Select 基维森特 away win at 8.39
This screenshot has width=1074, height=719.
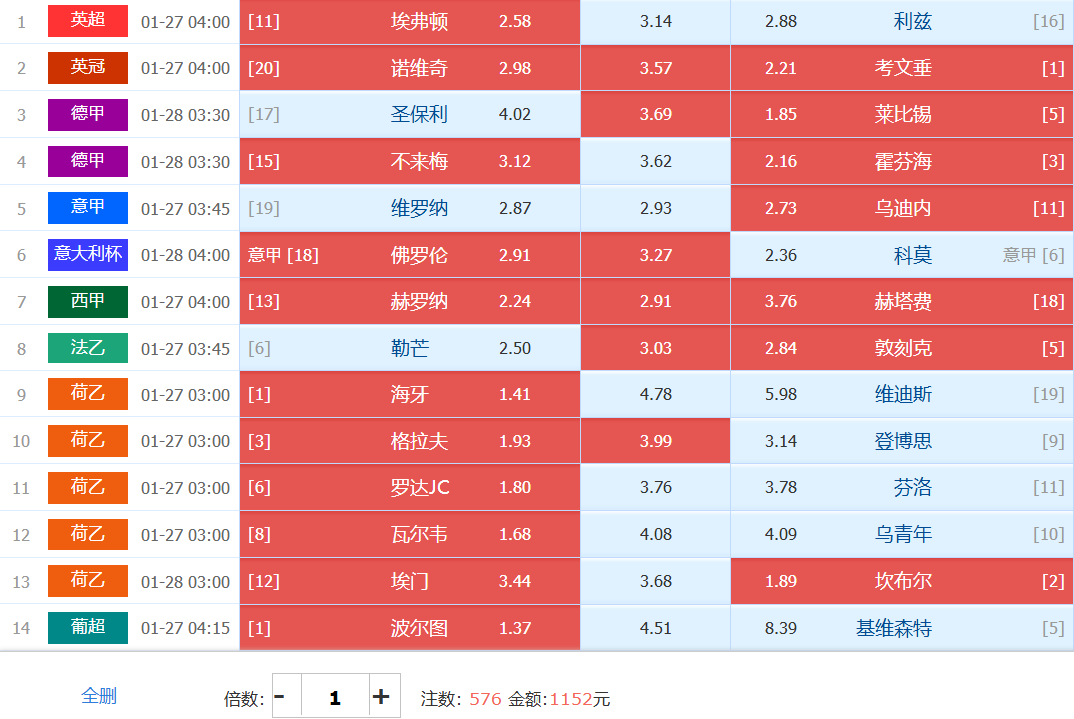point(901,628)
